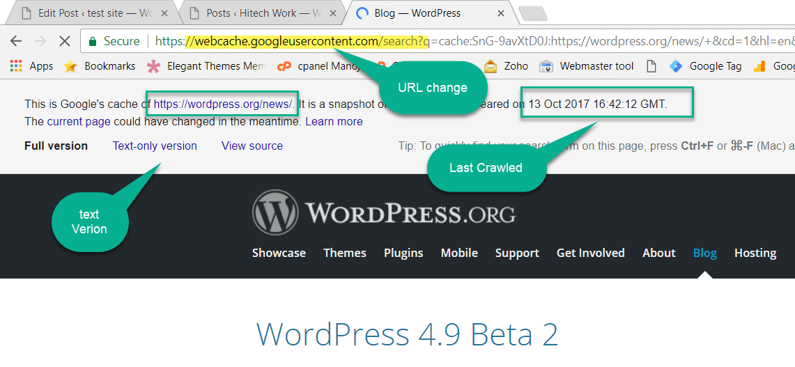Switch to Text-only version

[x=155, y=146]
